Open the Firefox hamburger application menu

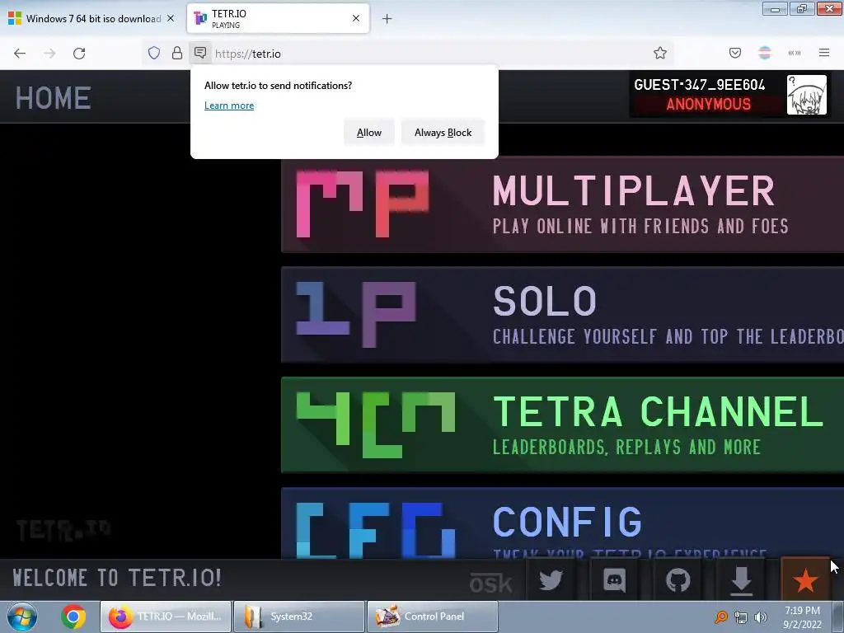coord(824,53)
